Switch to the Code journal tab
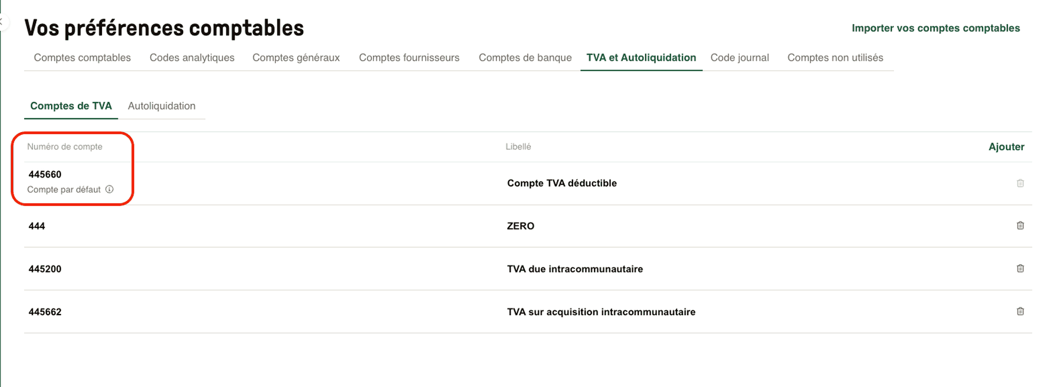Viewport: 1053px width, 387px height. pyautogui.click(x=739, y=58)
